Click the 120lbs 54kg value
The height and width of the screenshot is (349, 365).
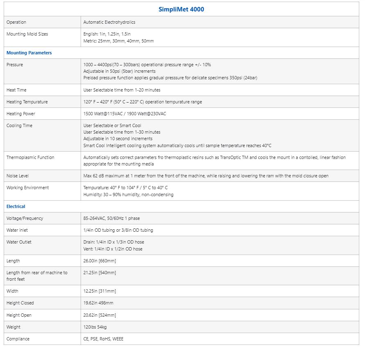click(x=95, y=327)
